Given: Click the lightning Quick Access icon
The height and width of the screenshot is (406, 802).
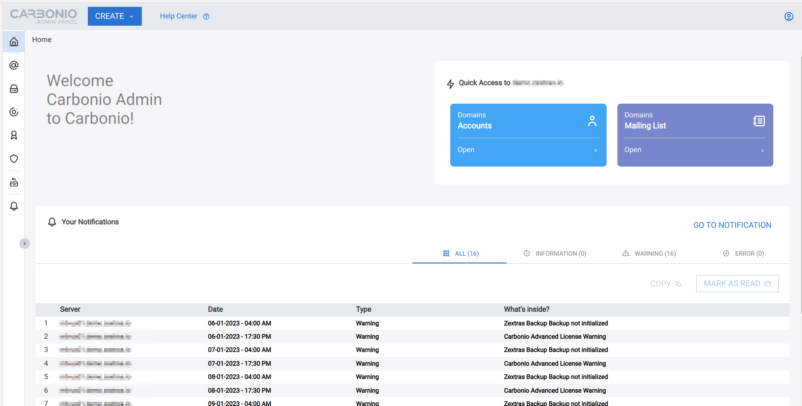Looking at the screenshot, I should 450,84.
